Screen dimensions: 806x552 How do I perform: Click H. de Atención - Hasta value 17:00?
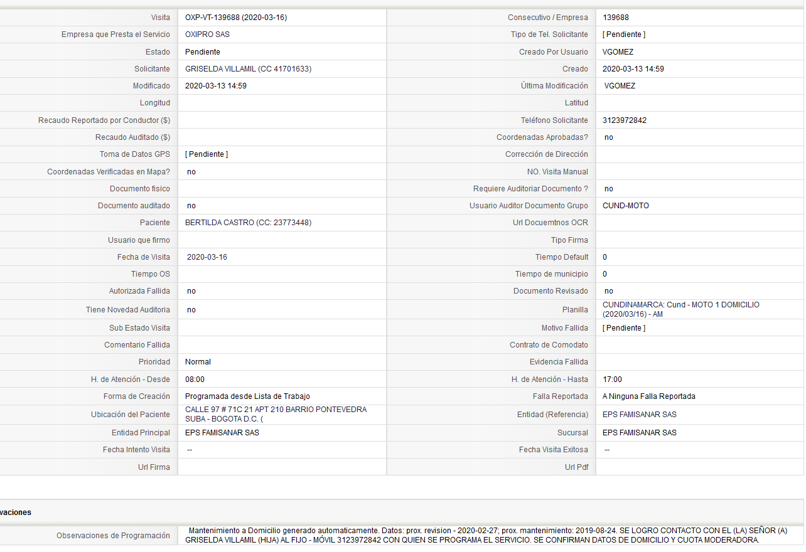(612, 379)
